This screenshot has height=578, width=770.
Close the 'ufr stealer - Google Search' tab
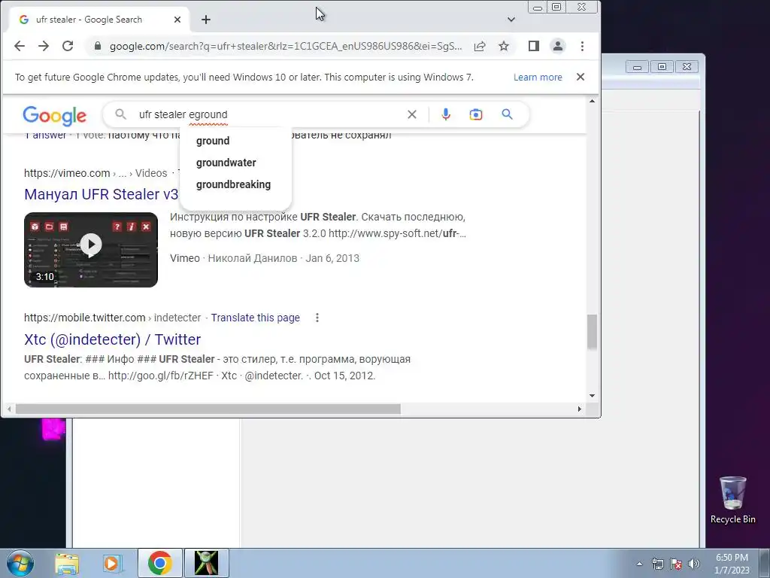pos(177,20)
